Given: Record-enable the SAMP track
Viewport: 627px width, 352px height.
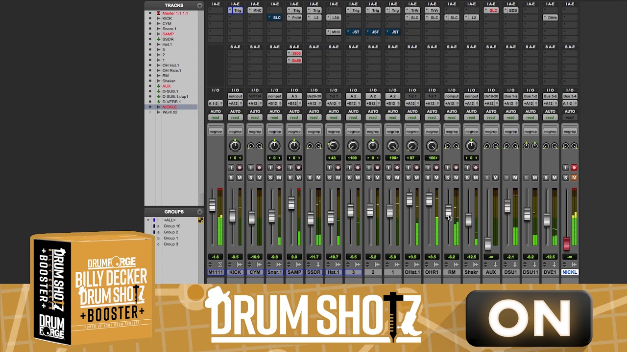Looking at the screenshot, I should pyautogui.click(x=298, y=168).
